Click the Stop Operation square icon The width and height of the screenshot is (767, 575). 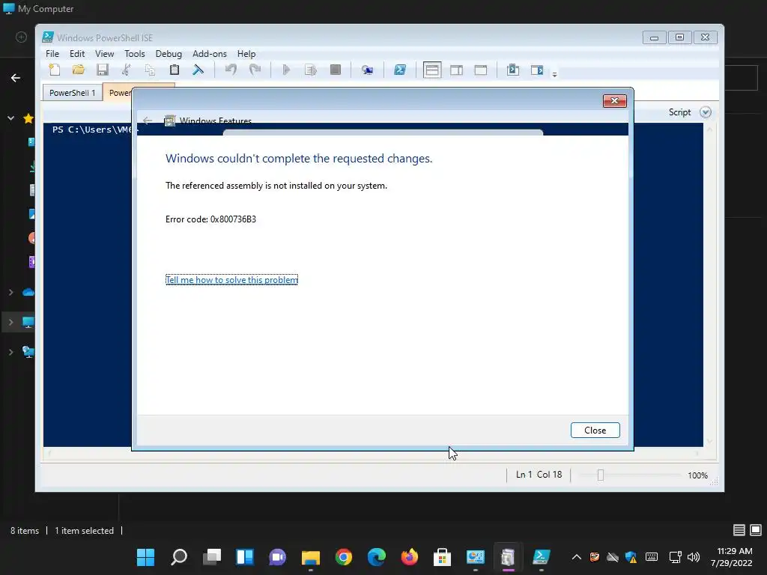pos(335,70)
